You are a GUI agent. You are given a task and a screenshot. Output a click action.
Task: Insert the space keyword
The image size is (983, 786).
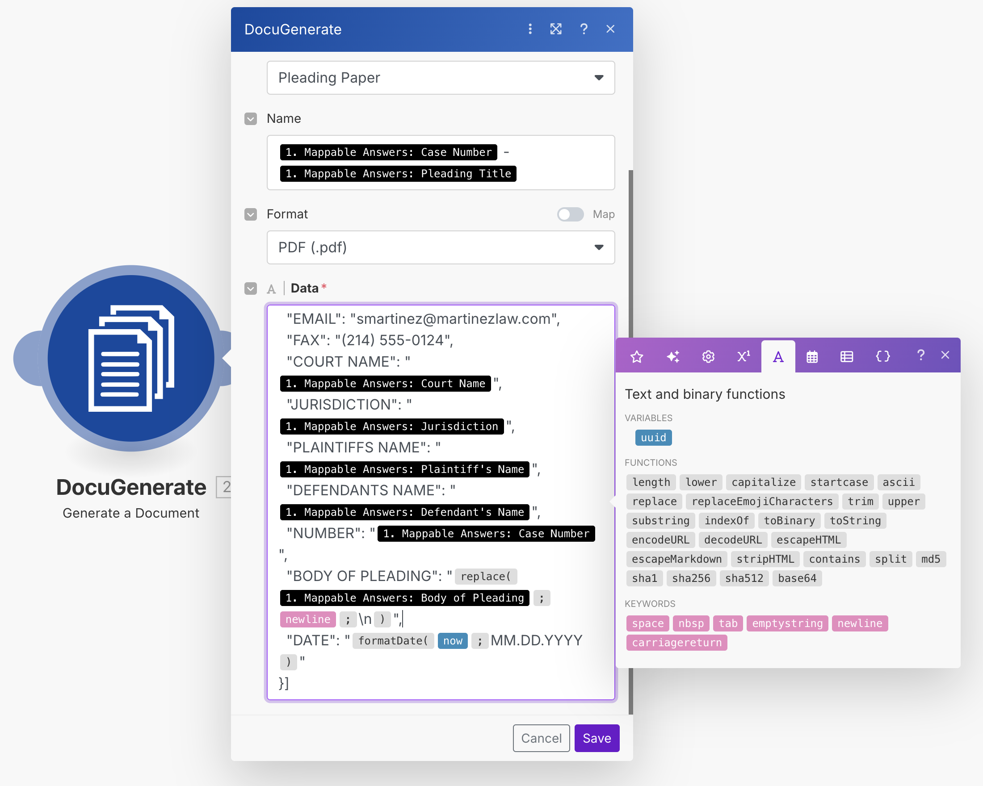point(648,623)
